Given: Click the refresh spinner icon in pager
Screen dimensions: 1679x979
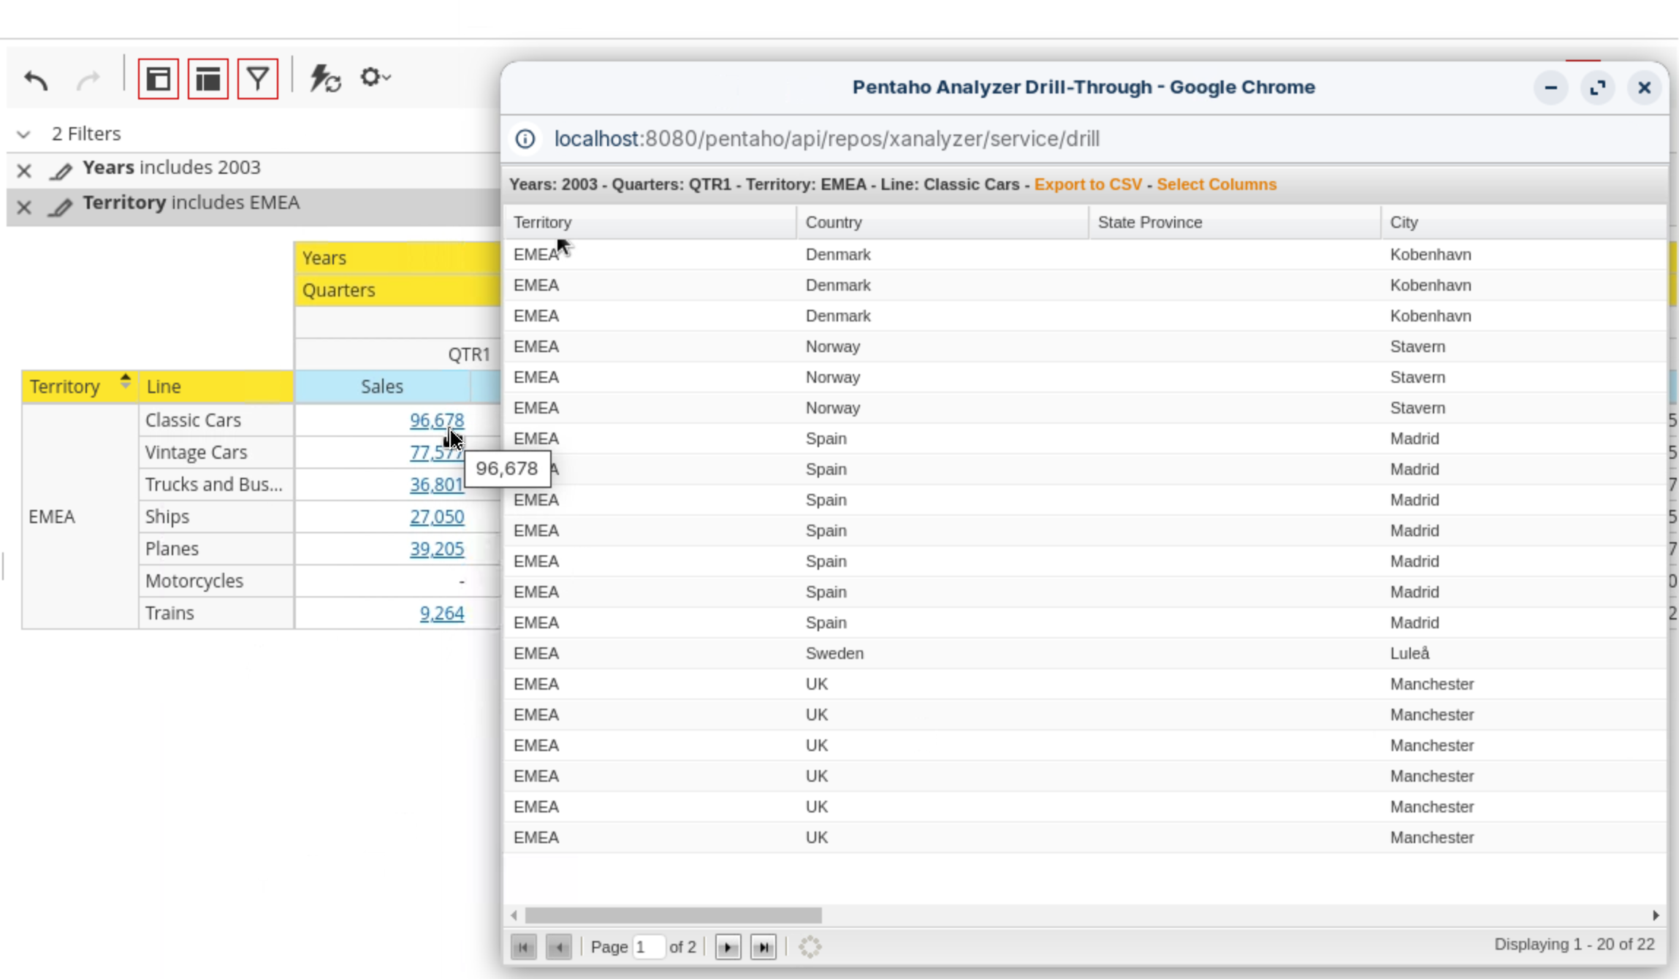Looking at the screenshot, I should pos(810,947).
